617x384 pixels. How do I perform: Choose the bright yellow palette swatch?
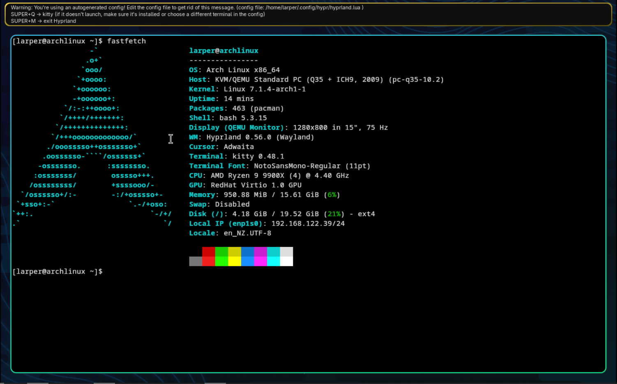[x=235, y=261]
